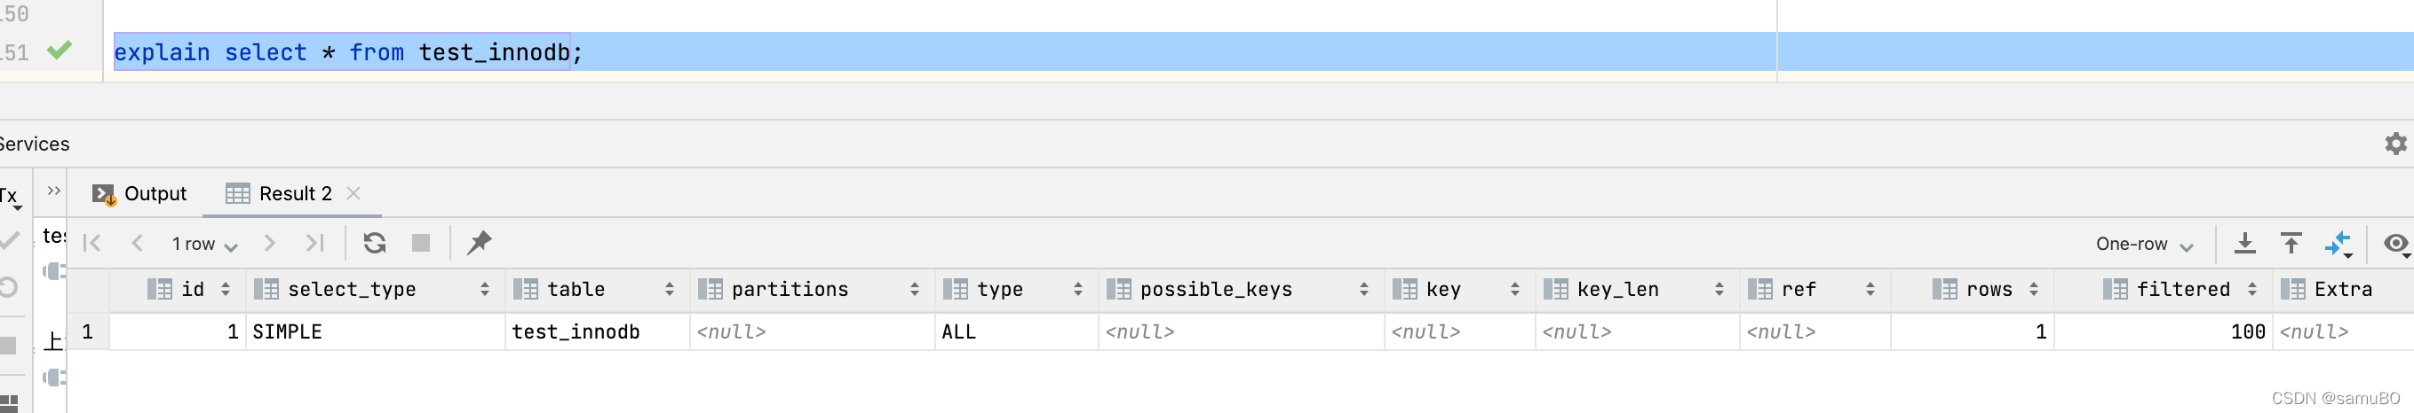Click the reload page refresh icon
The height and width of the screenshot is (413, 2414).
[375, 243]
